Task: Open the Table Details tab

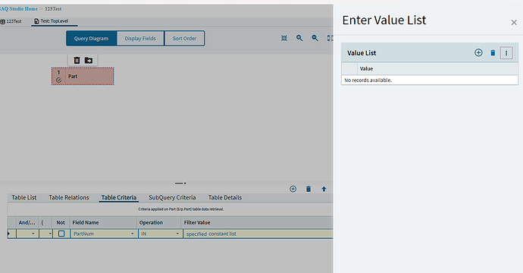Action: pos(225,198)
